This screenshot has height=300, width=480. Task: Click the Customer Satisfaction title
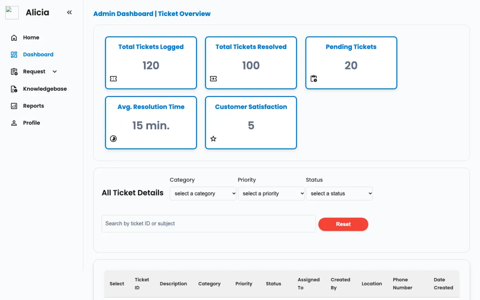(251, 107)
